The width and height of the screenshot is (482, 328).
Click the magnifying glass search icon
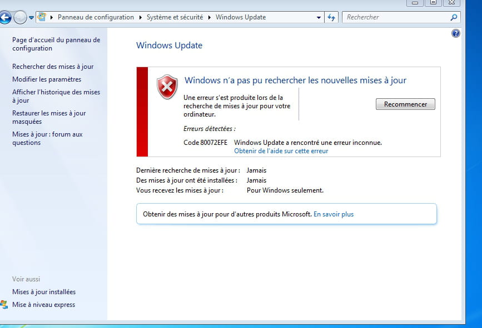(454, 18)
